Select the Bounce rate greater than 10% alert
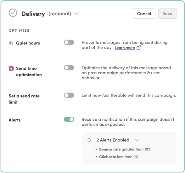 point(125,149)
